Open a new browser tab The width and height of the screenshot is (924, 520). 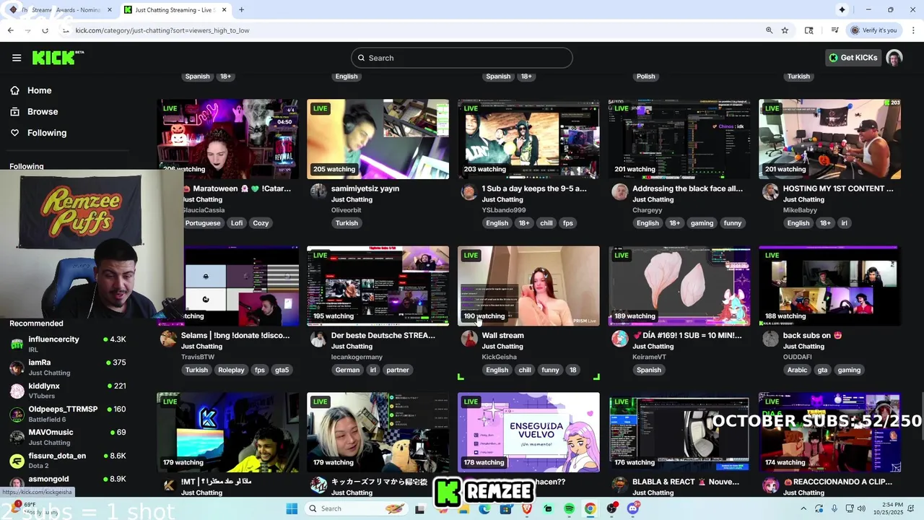tap(241, 10)
